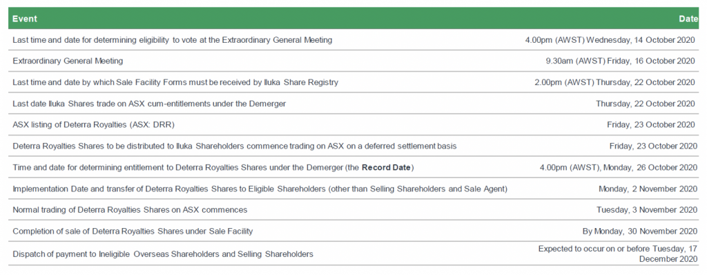
Task: Click the Dispatch of payment event text
Action: click(x=163, y=254)
